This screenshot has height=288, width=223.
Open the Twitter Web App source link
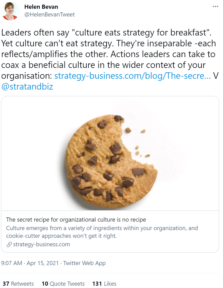pos(84,263)
